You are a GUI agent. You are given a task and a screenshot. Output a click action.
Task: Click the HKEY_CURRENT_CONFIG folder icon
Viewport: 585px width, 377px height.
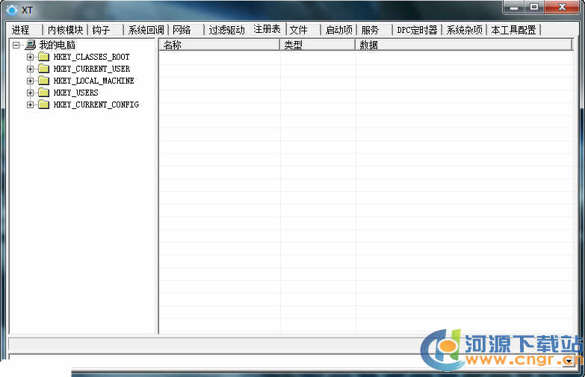(x=43, y=105)
